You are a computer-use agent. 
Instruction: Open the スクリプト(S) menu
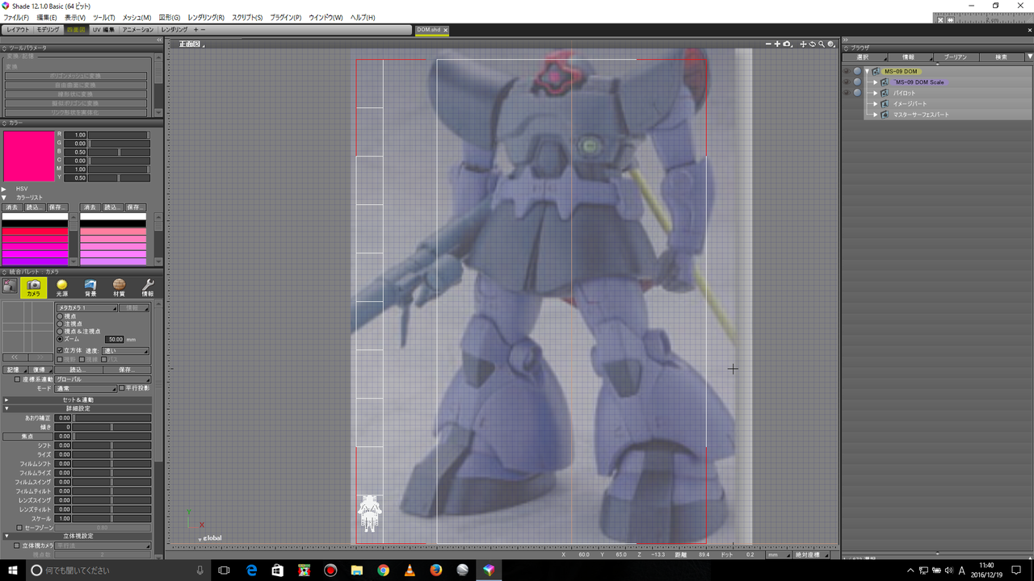tap(247, 17)
